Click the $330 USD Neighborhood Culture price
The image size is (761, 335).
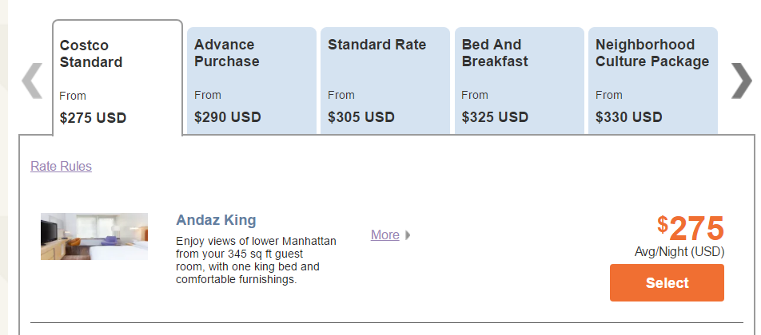click(628, 117)
